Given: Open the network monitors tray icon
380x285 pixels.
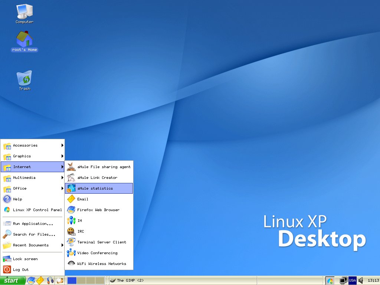Looking at the screenshot, I should tap(343, 281).
